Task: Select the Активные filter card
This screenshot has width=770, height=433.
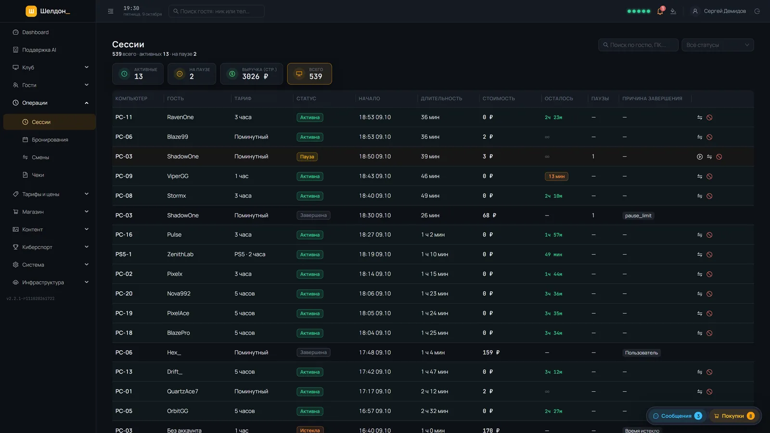Action: coord(138,74)
